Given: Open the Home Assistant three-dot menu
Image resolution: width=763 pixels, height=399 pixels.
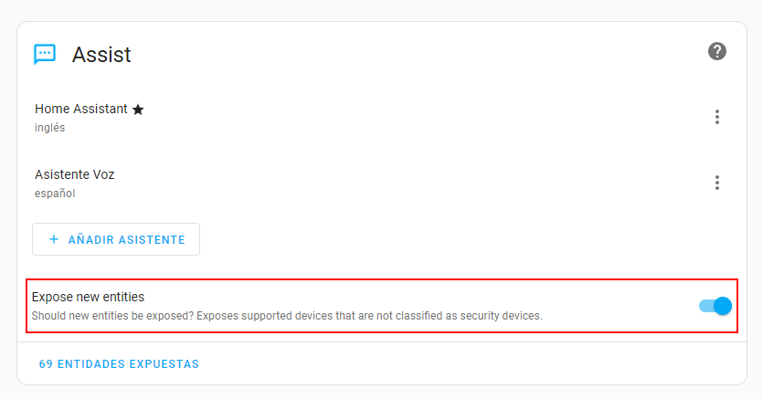Looking at the screenshot, I should [717, 117].
